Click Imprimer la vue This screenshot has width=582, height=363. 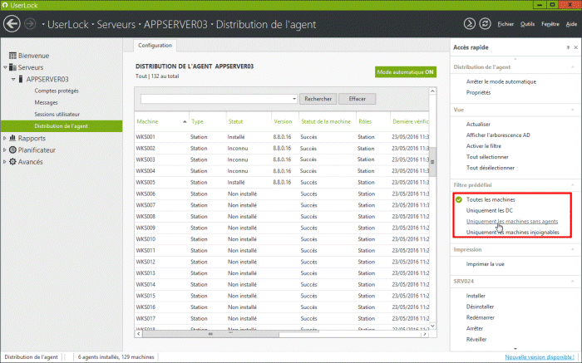pos(485,264)
